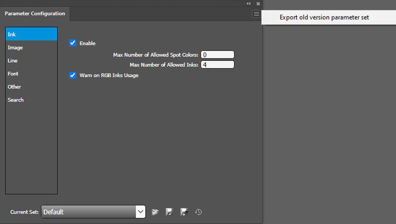Click the load parameter set folder icon
This screenshot has height=224, width=396.
155,212
